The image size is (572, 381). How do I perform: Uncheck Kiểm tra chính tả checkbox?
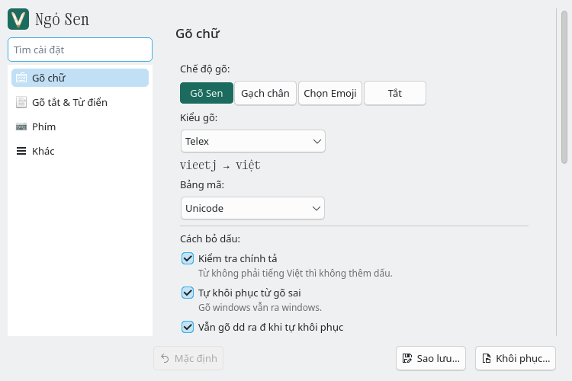pos(188,258)
